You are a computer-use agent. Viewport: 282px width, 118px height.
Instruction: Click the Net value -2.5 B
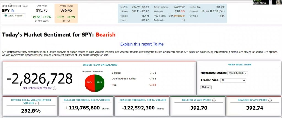tap(153, 85)
